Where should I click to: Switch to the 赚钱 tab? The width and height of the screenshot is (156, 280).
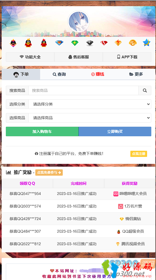point(98,74)
